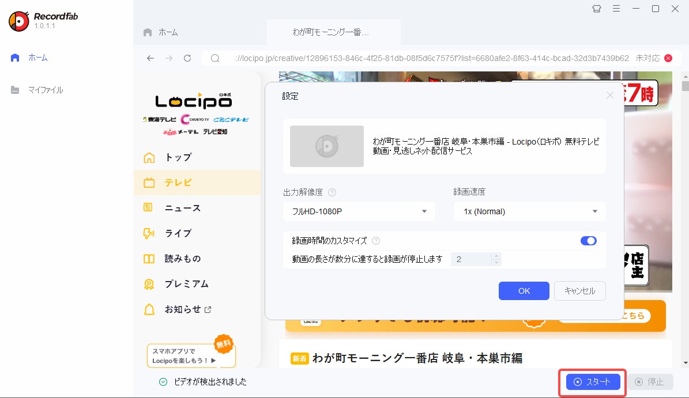Screen dimensions: 689x398
Task: Toggle off 録画時間のカスタマイズ switch
Action: [588, 240]
